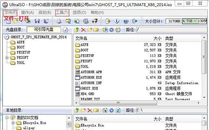Viewport: 210px width, 130px height.
Task: Open the 帮助(H) menu
Action: 97,13
